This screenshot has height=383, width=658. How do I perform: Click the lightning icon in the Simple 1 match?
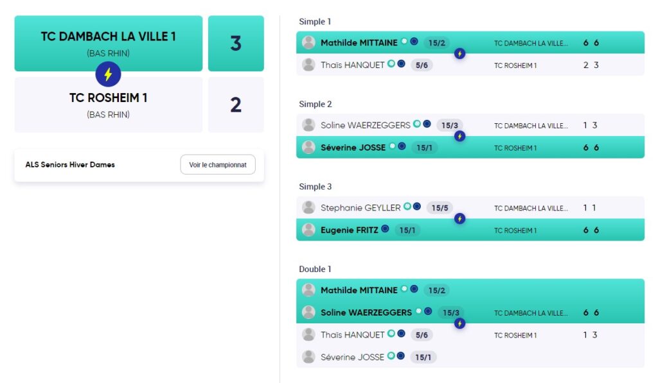click(460, 54)
